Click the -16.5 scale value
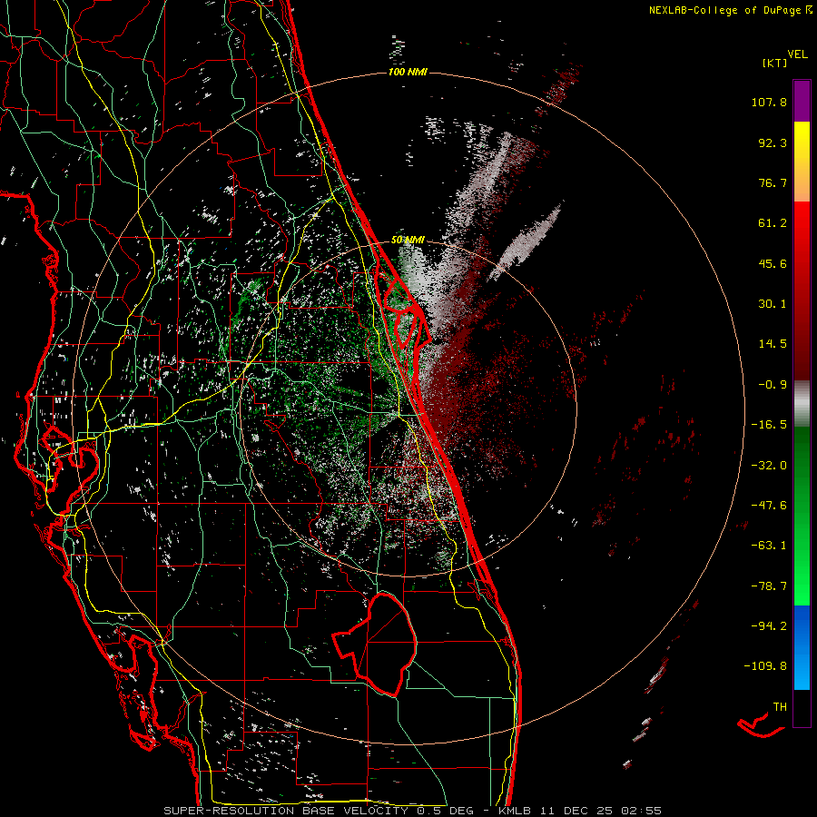The image size is (817, 817). (x=769, y=425)
